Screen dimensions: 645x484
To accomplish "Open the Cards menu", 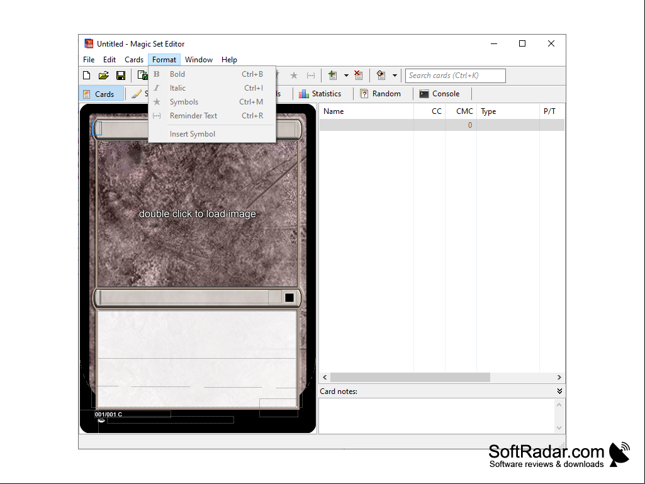I will (x=133, y=60).
